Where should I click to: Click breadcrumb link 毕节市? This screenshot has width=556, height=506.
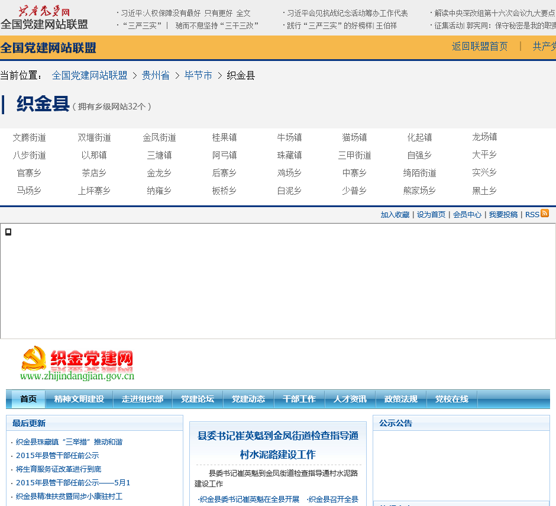tap(198, 75)
